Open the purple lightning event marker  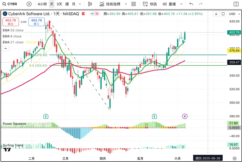point(185,116)
